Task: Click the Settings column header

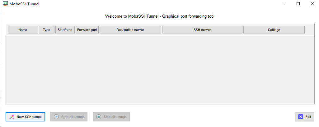Action: [274, 30]
